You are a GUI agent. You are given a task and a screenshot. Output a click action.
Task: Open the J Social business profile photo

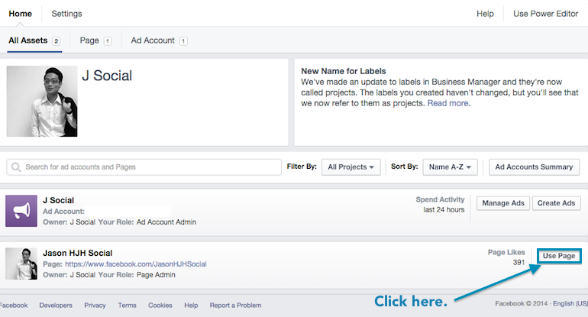pyautogui.click(x=42, y=102)
